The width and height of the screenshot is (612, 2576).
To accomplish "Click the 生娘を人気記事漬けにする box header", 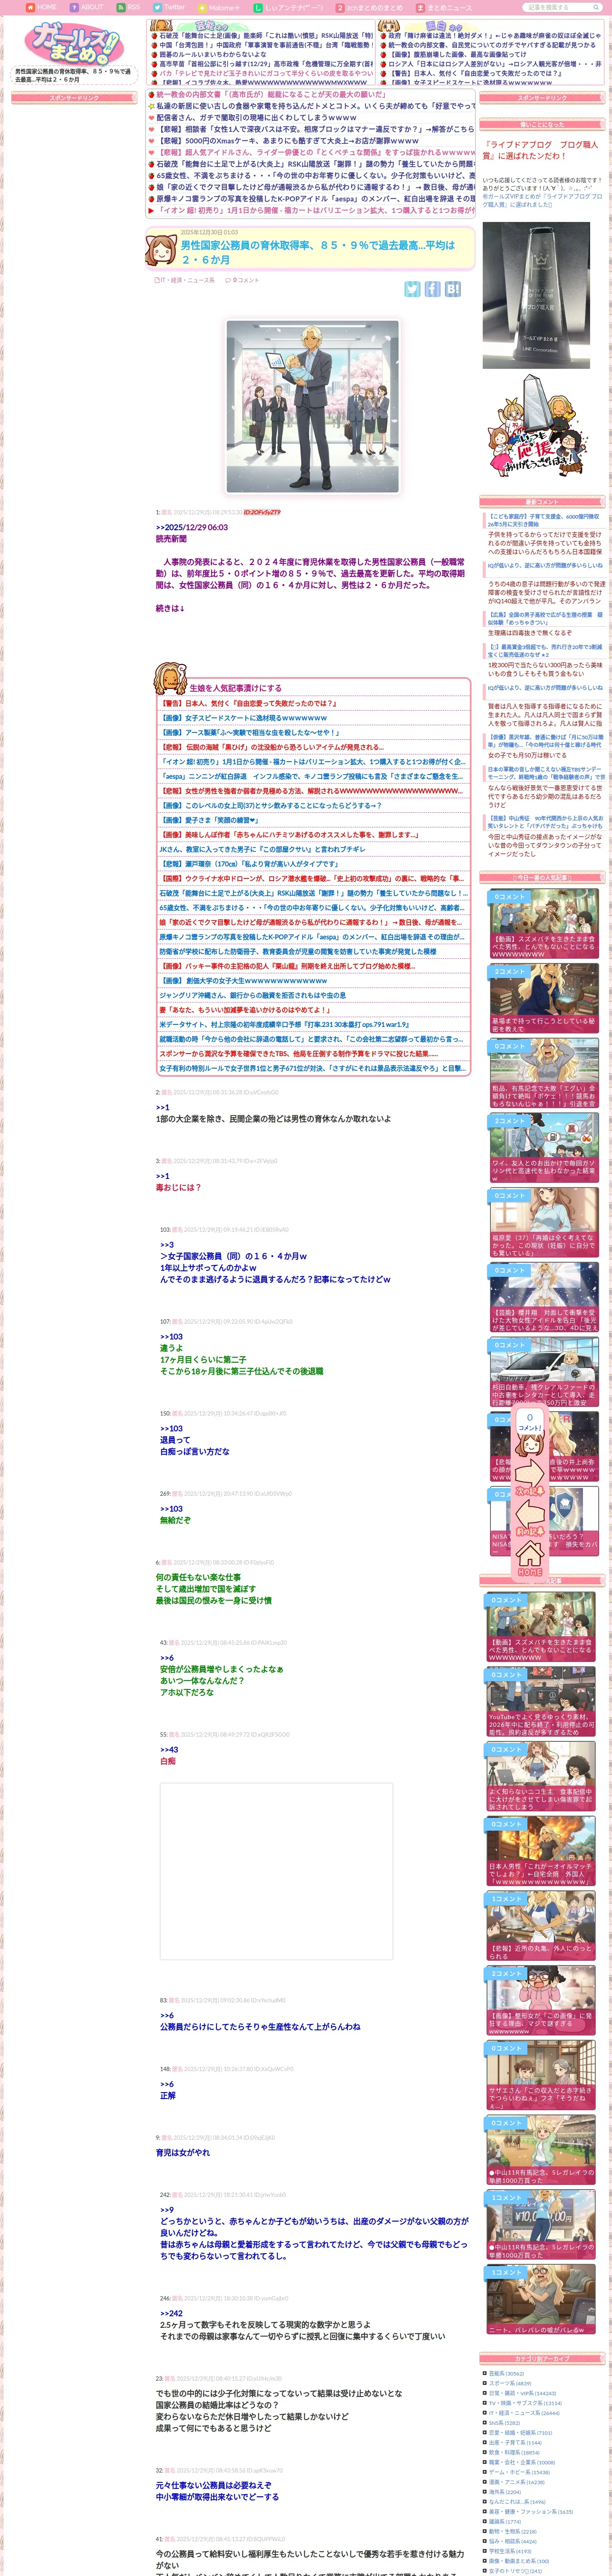I will coord(236,688).
